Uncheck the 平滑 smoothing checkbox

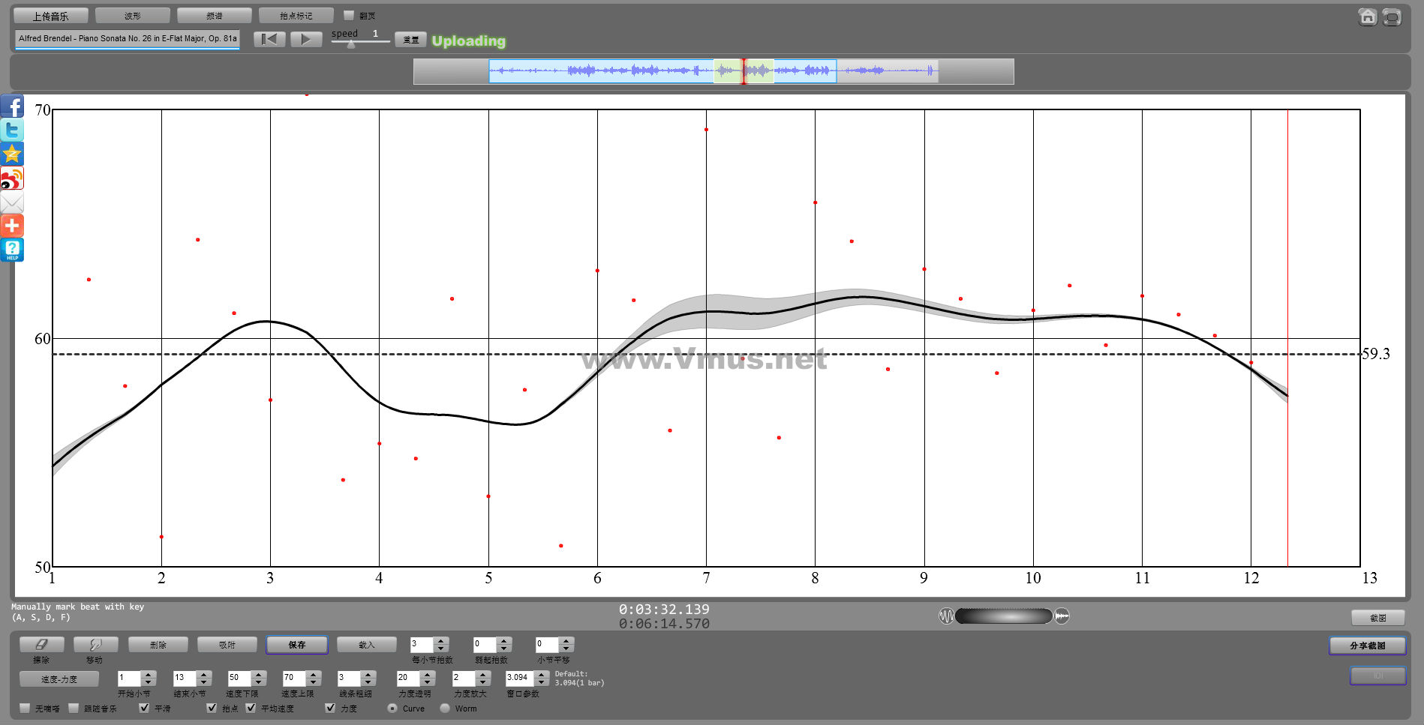pos(144,708)
